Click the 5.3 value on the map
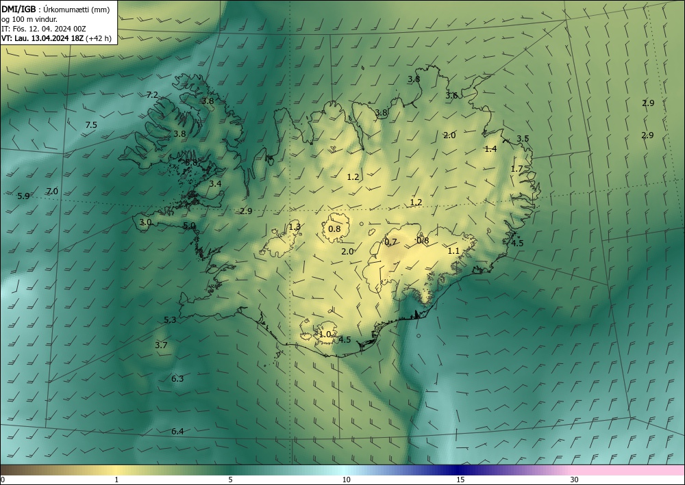The image size is (685, 485). [x=170, y=320]
